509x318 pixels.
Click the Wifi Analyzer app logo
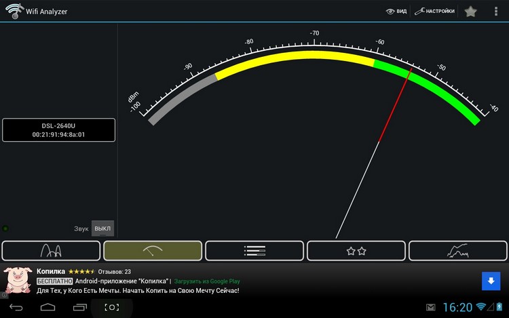click(14, 11)
